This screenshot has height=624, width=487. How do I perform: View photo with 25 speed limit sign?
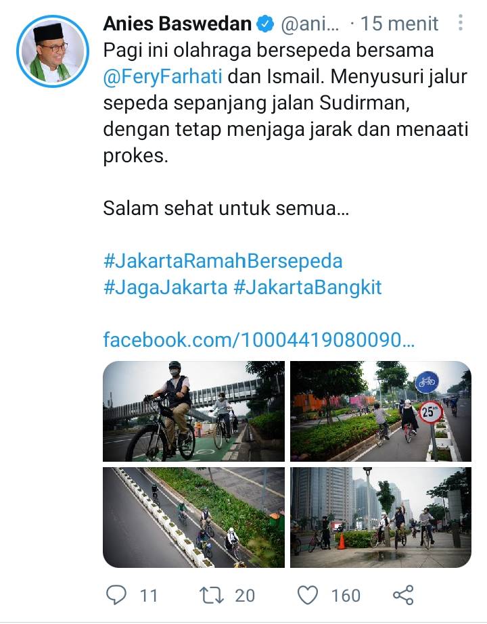click(x=381, y=412)
